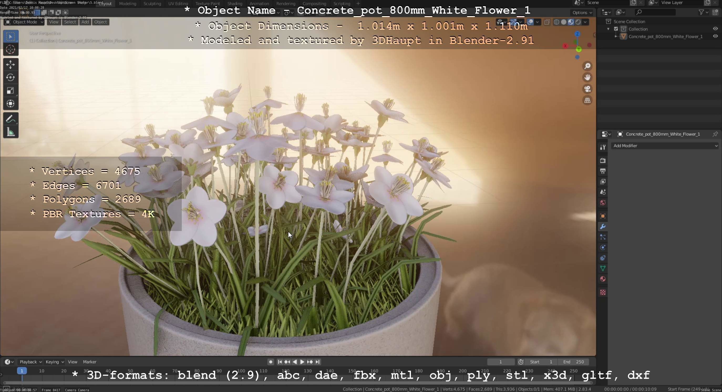The image size is (722, 392).
Task: Open the Select menu in header
Action: (70, 22)
